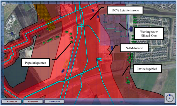The height and width of the screenshot is (106, 177).
Task: Select the 100% Letaliteitszone label
Action: point(125,10)
